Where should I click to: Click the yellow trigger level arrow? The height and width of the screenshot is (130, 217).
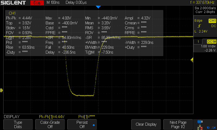tap(192, 60)
